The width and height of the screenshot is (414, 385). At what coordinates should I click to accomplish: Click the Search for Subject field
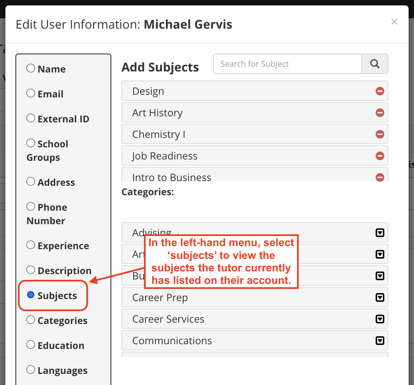[288, 64]
